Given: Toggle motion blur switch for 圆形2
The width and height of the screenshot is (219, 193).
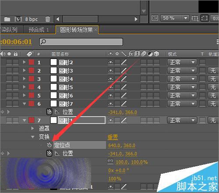Looking at the screenshot, I should [150, 62].
